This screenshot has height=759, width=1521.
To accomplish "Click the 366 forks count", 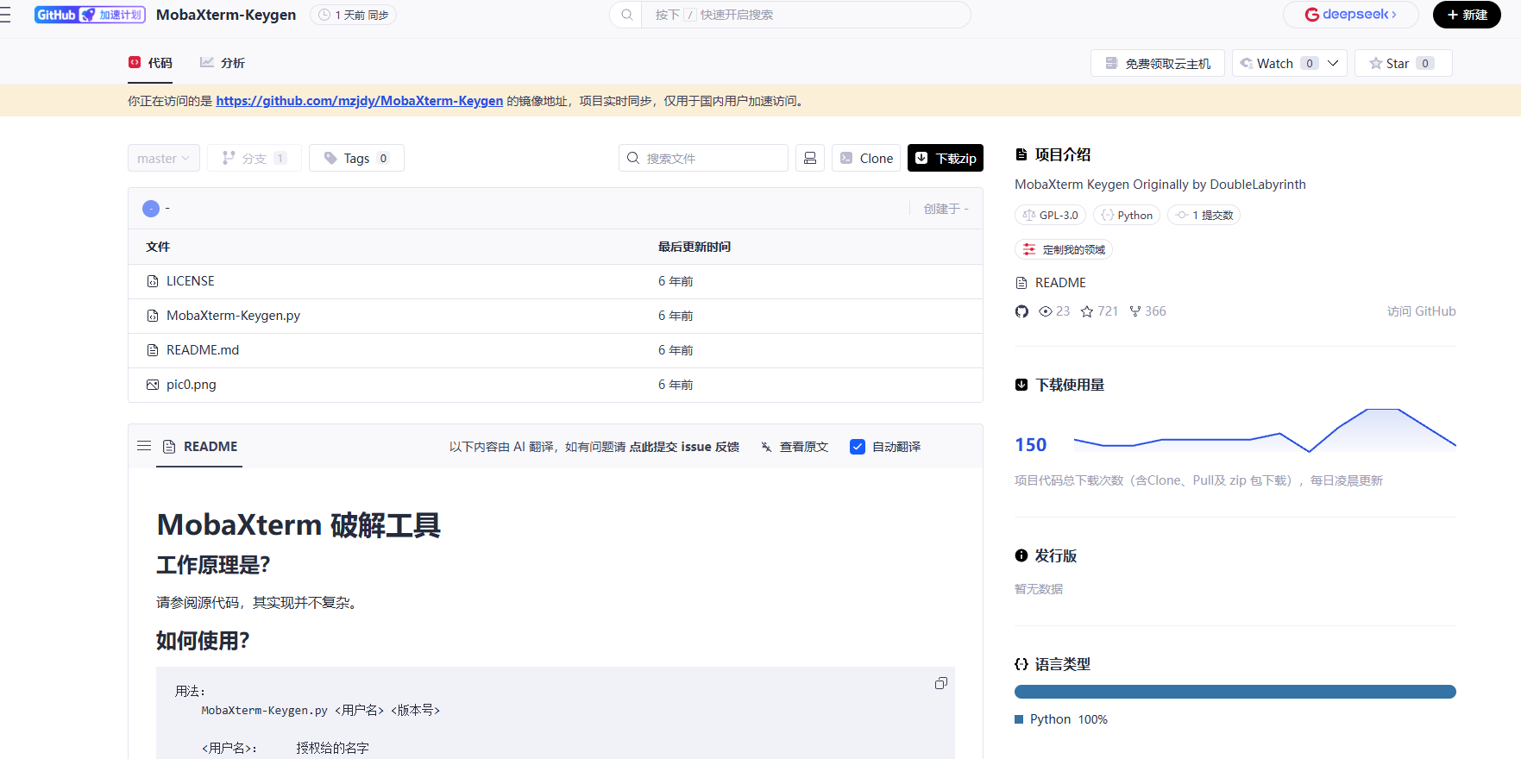I will tap(1147, 311).
